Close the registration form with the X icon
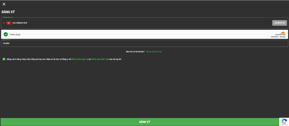The height and width of the screenshot is (126, 289). (4, 4)
